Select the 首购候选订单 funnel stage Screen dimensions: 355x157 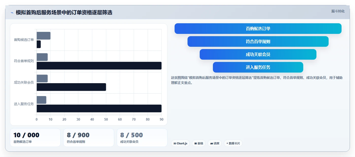click(258, 29)
